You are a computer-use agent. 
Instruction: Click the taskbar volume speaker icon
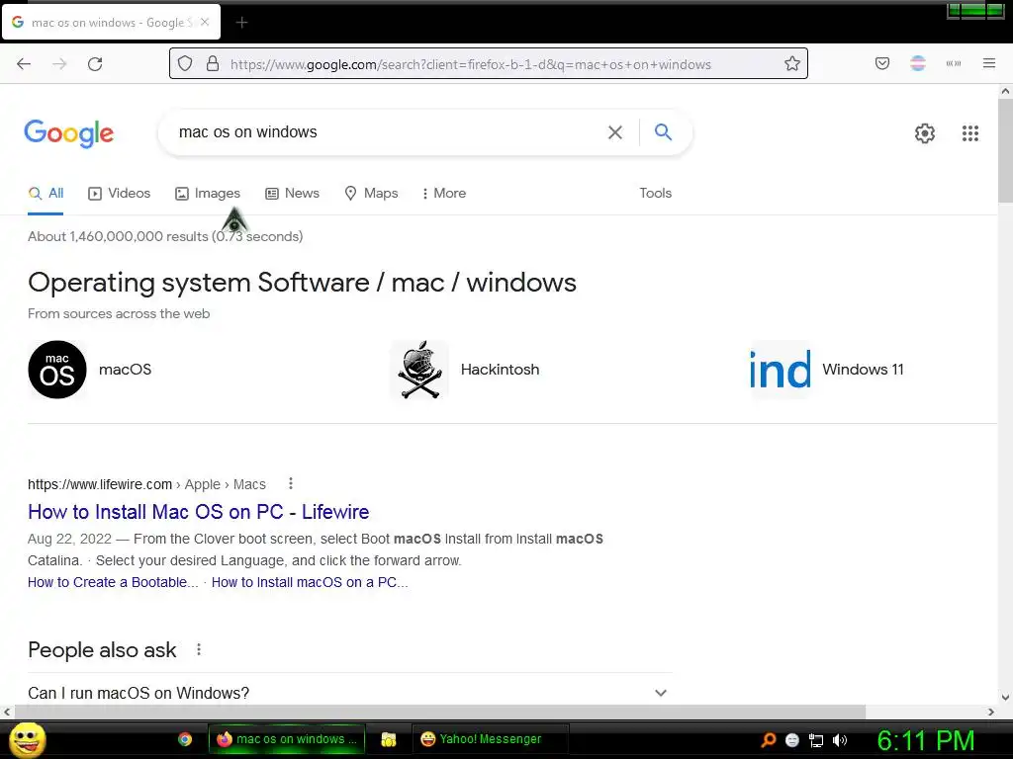[x=839, y=740]
